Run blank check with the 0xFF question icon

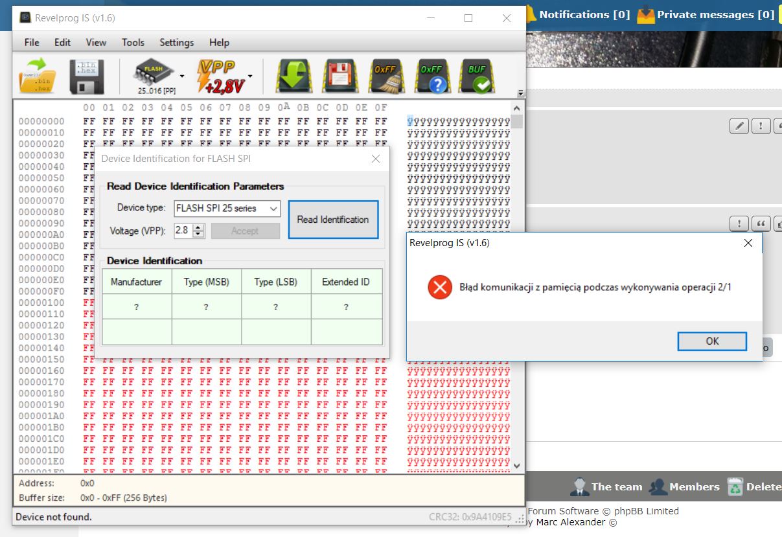point(431,74)
